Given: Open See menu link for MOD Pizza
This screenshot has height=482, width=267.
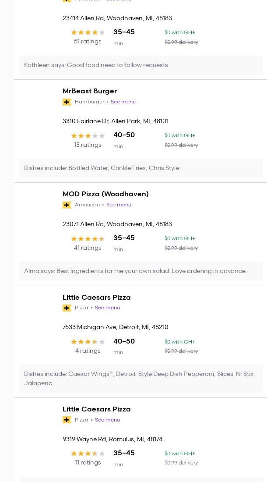Looking at the screenshot, I should click(119, 205).
